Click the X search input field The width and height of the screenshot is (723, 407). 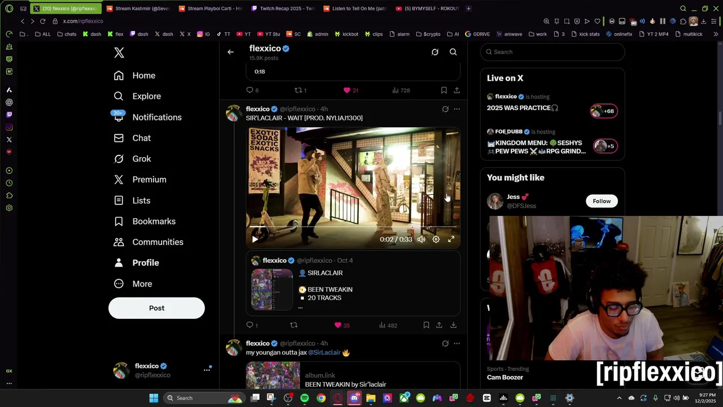[x=552, y=52]
